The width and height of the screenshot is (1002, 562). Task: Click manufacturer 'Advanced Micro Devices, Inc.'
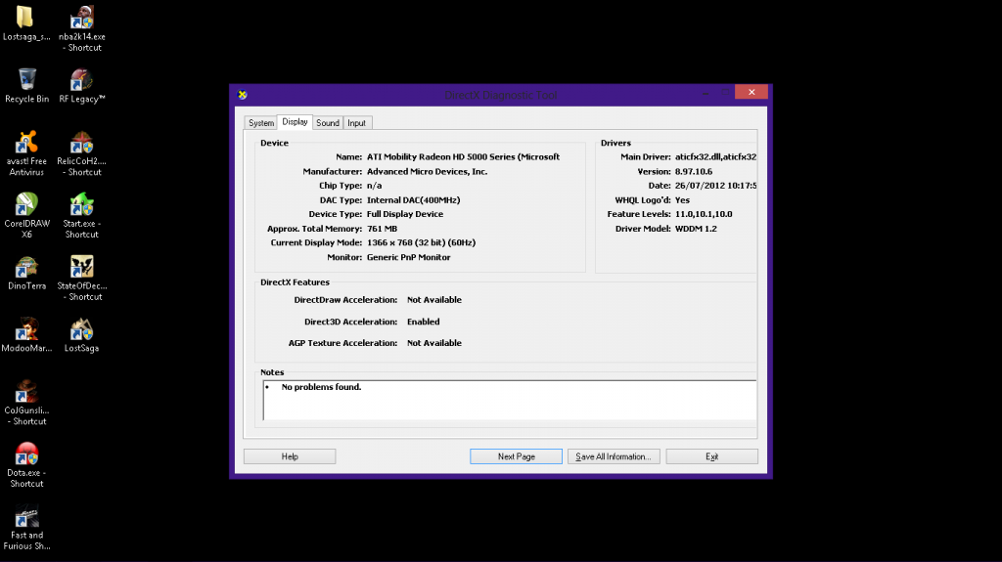pos(427,172)
